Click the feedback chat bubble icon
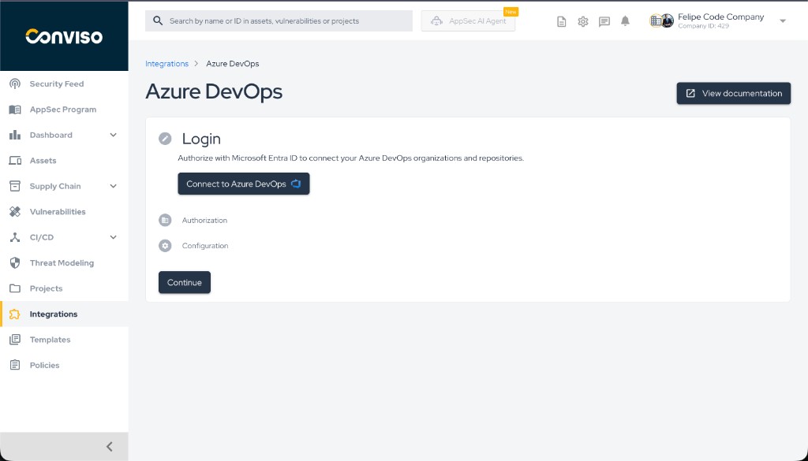Image resolution: width=808 pixels, height=461 pixels. [604, 20]
